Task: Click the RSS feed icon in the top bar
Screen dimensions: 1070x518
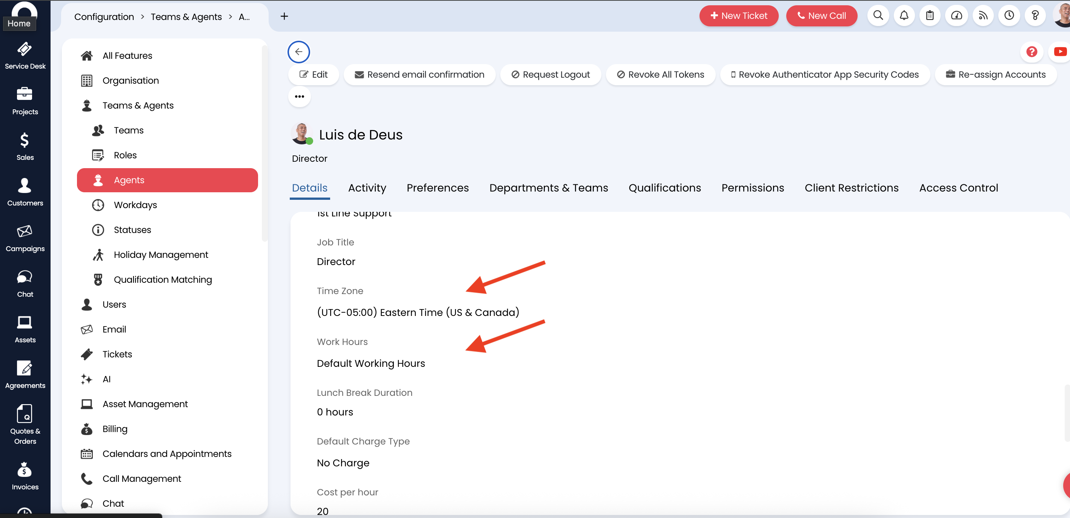Action: [x=983, y=15]
